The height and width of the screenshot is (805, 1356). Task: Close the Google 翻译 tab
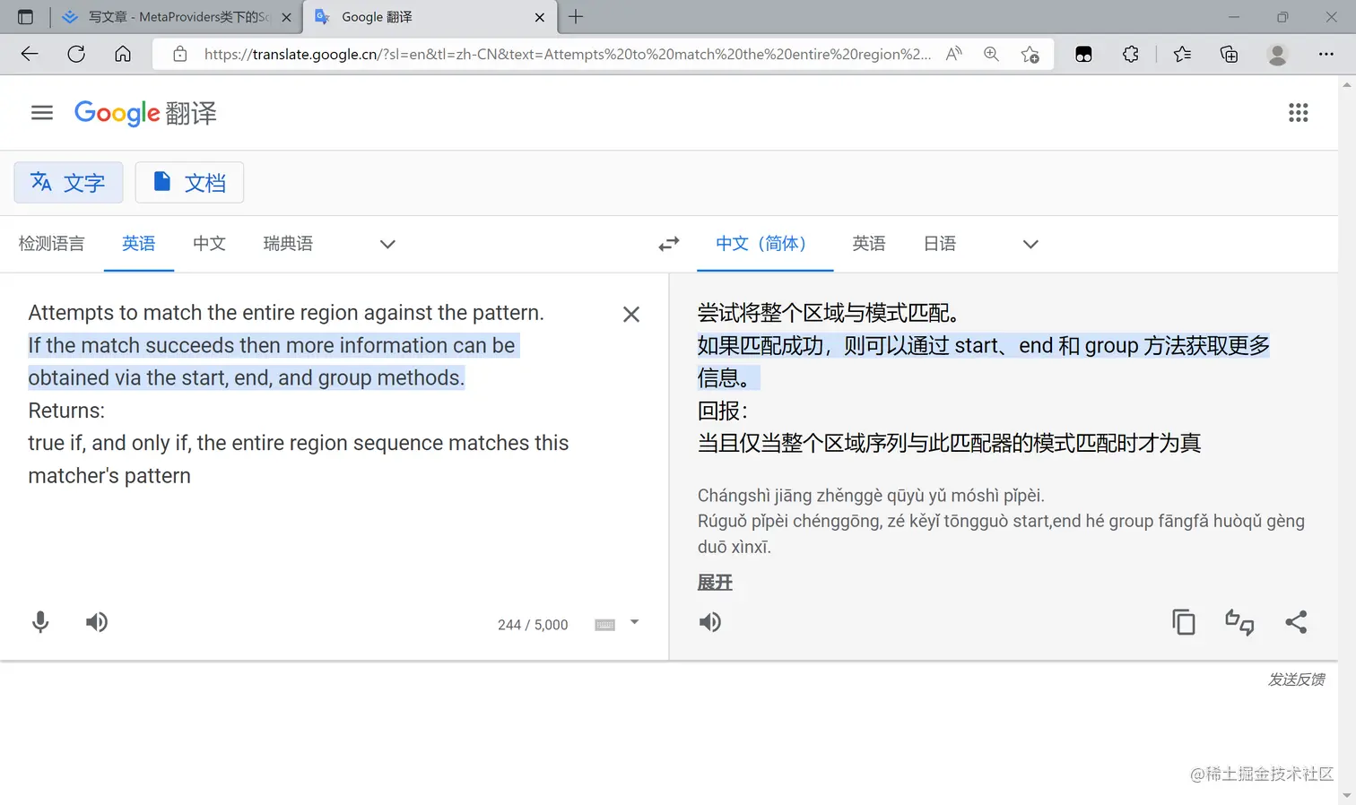(540, 17)
